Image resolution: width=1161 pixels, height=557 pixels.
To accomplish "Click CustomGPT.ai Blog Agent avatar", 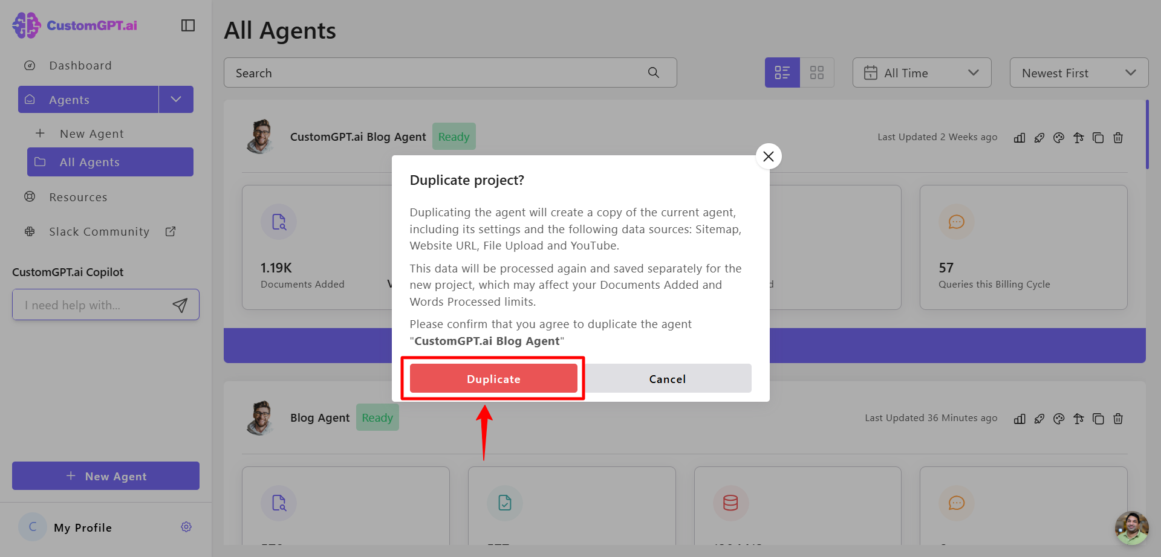I will (261, 137).
